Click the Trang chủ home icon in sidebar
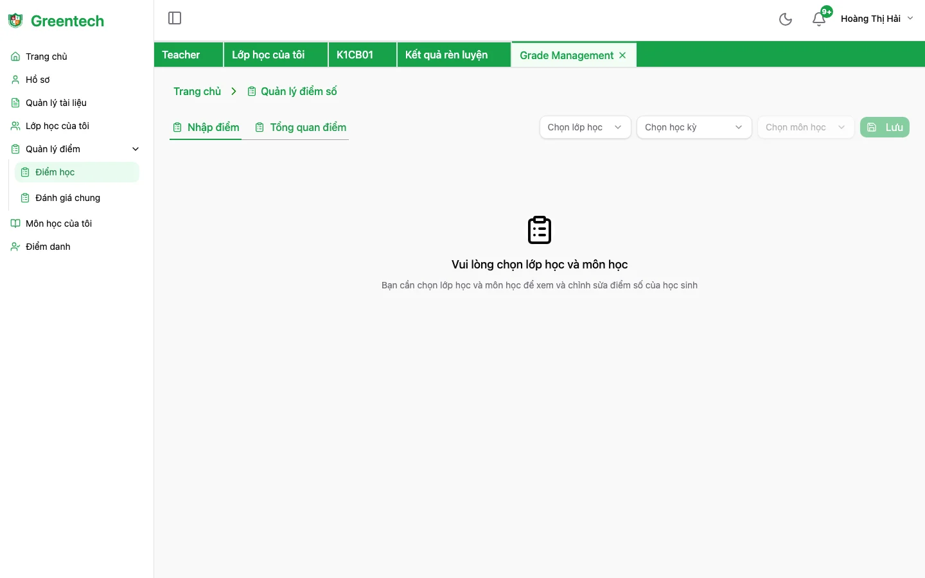Image resolution: width=925 pixels, height=578 pixels. coord(15,57)
